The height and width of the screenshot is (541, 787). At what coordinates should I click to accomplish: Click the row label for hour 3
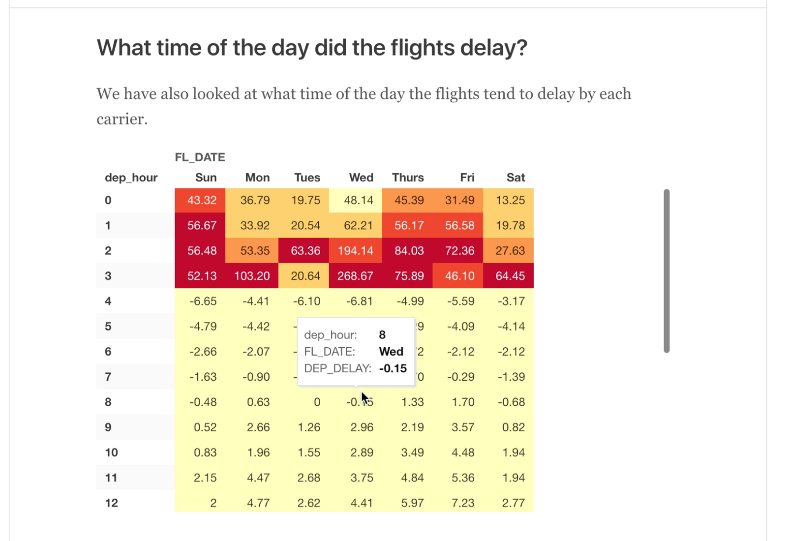(x=108, y=276)
